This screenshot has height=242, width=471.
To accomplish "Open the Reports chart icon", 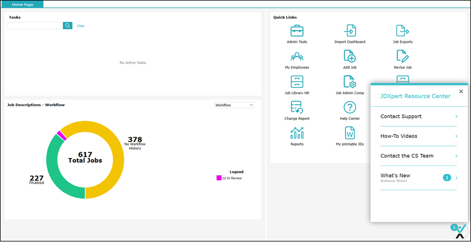I will click(297, 133).
